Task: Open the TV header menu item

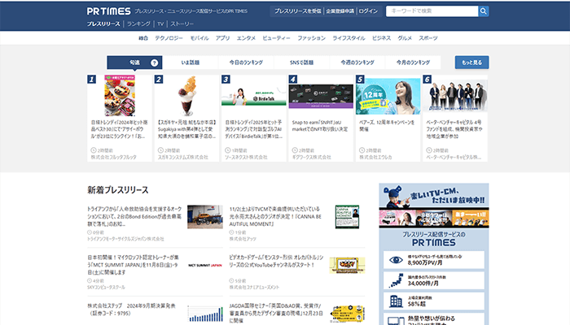Action: point(160,24)
